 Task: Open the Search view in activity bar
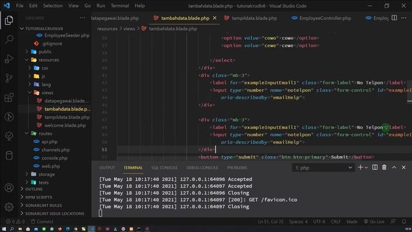tap(9, 39)
